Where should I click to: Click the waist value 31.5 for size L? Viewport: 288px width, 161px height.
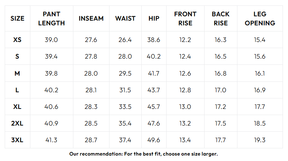(125, 90)
